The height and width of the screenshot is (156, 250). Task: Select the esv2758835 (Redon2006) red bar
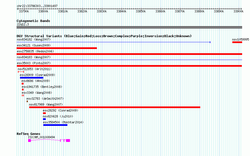[x=129, y=54]
